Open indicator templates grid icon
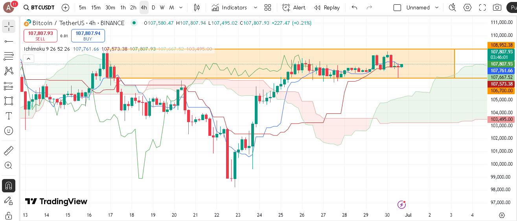The image size is (517, 221). (268, 7)
